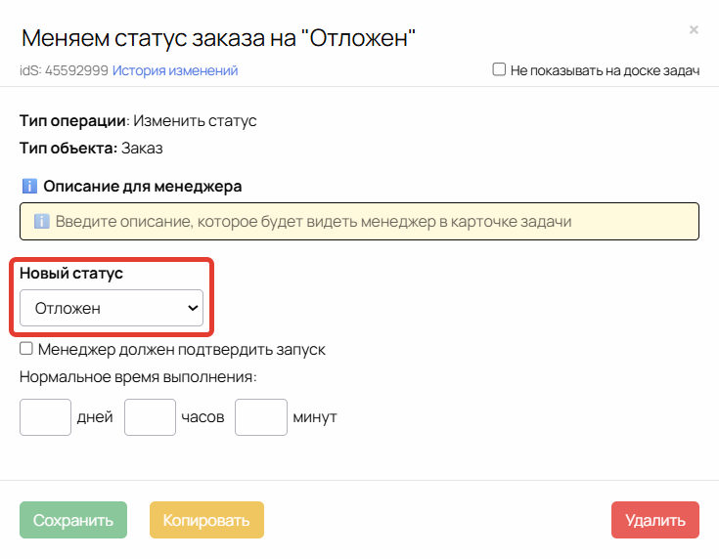Click the idS: 45592999 text

click(x=64, y=70)
